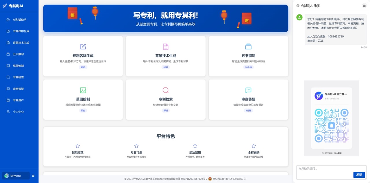The width and height of the screenshot is (370, 183).
Task: Send the message with 发送 button
Action: pos(359,175)
